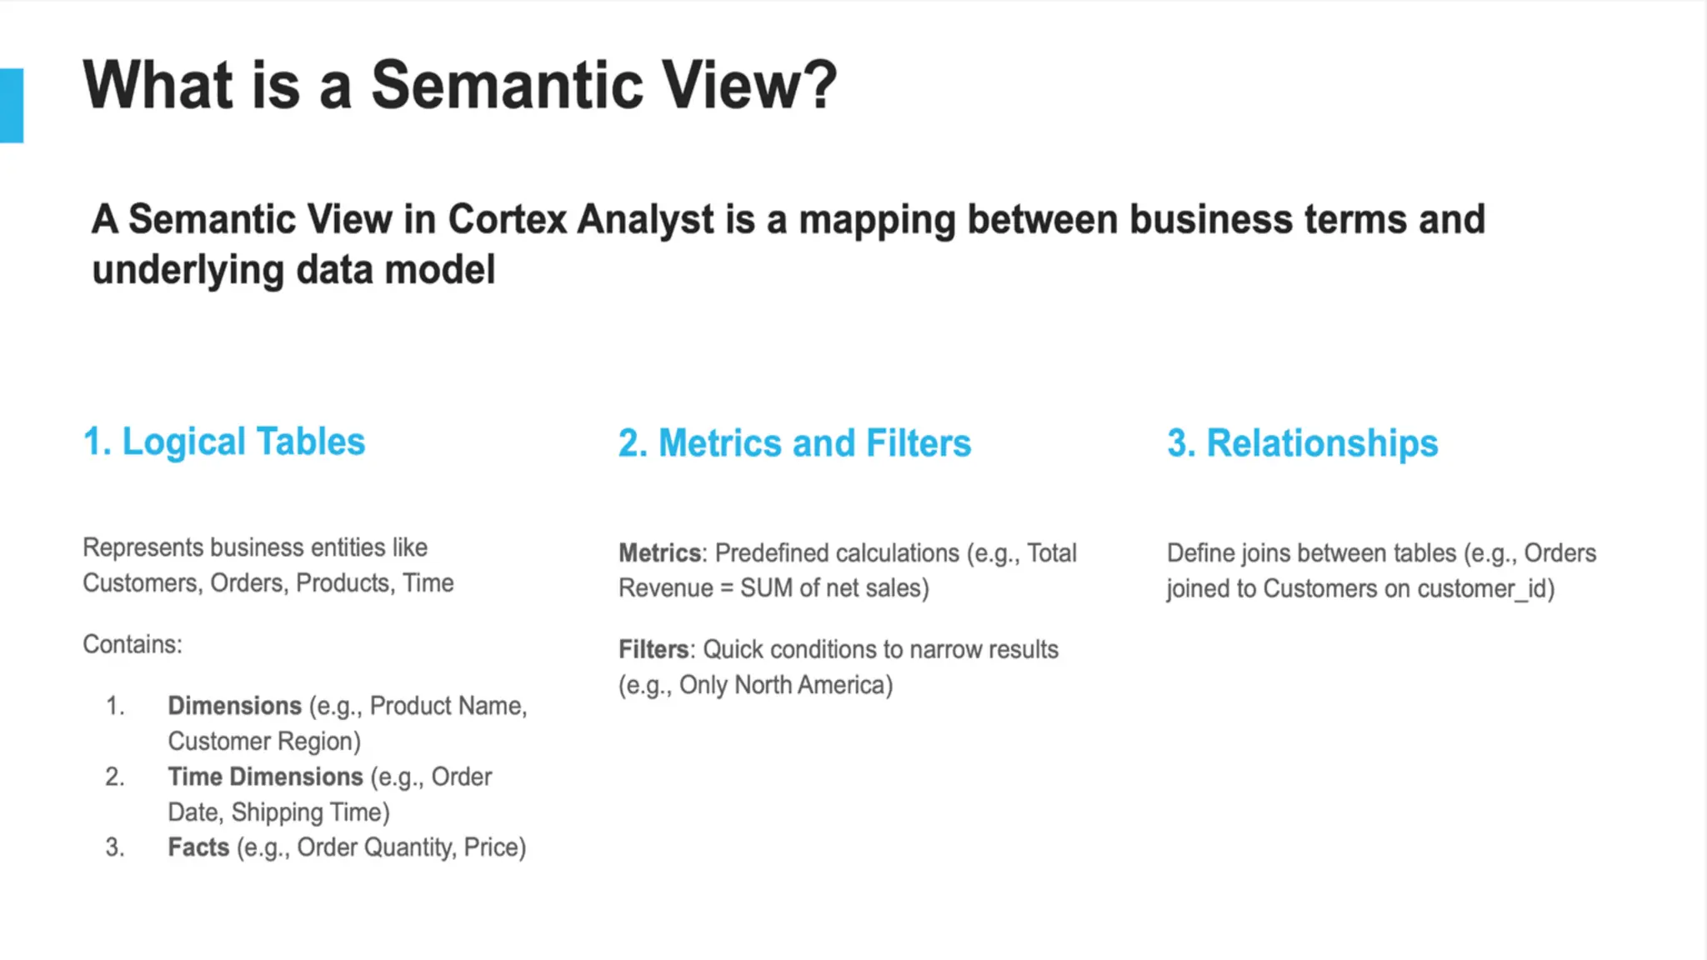Click the "Customers, Orders, Products, Time" line
Viewport: 1707px width, 960px height.
268,583
